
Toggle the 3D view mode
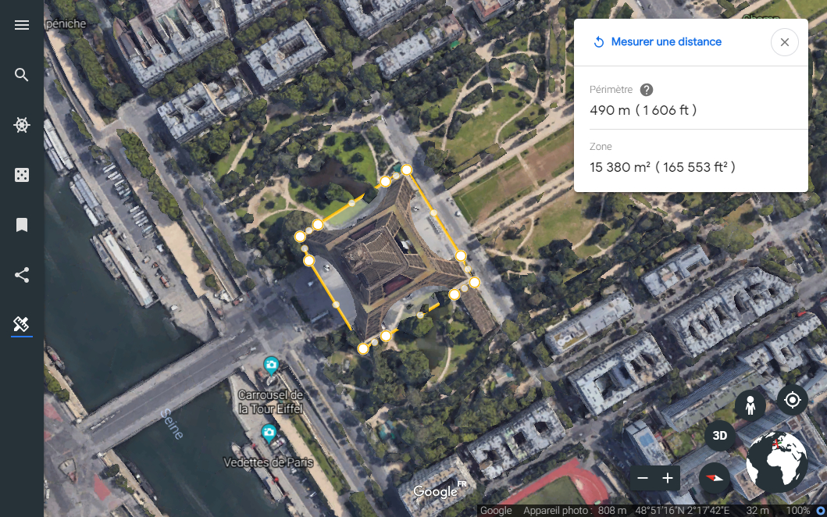click(x=718, y=436)
